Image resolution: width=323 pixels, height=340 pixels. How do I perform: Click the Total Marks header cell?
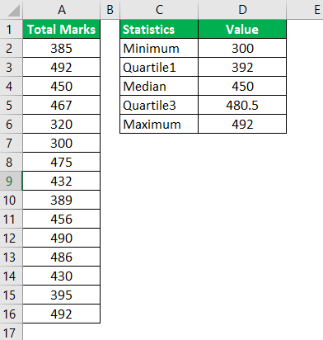tap(62, 29)
